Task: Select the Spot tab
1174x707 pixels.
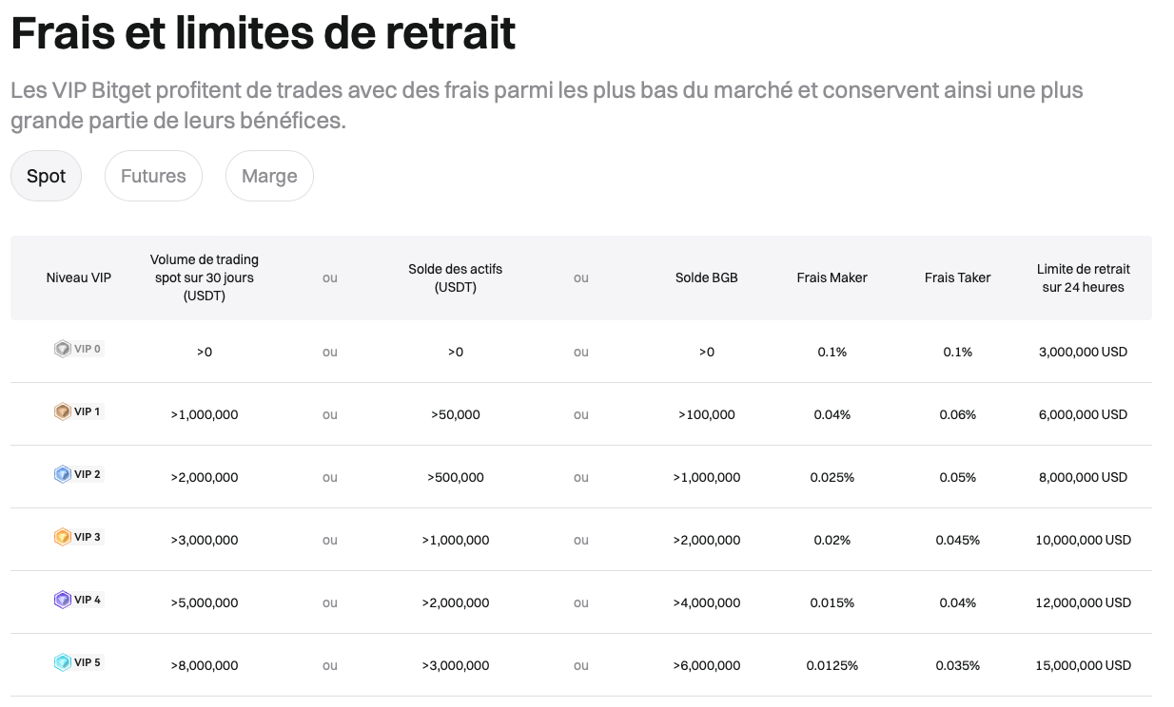Action: pos(46,176)
